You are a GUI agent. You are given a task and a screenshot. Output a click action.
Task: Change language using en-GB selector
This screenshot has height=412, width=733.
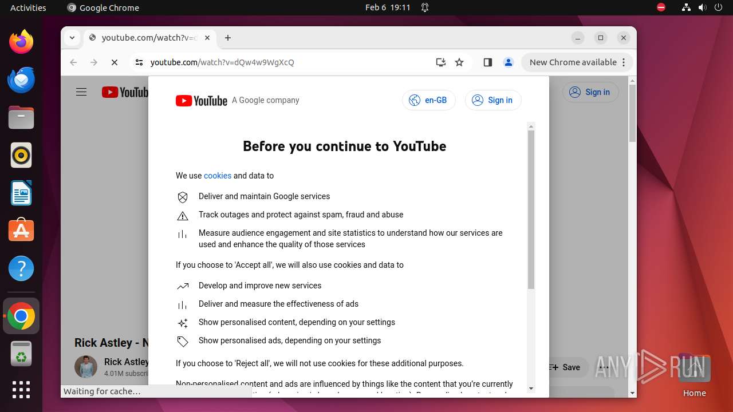[x=429, y=100]
